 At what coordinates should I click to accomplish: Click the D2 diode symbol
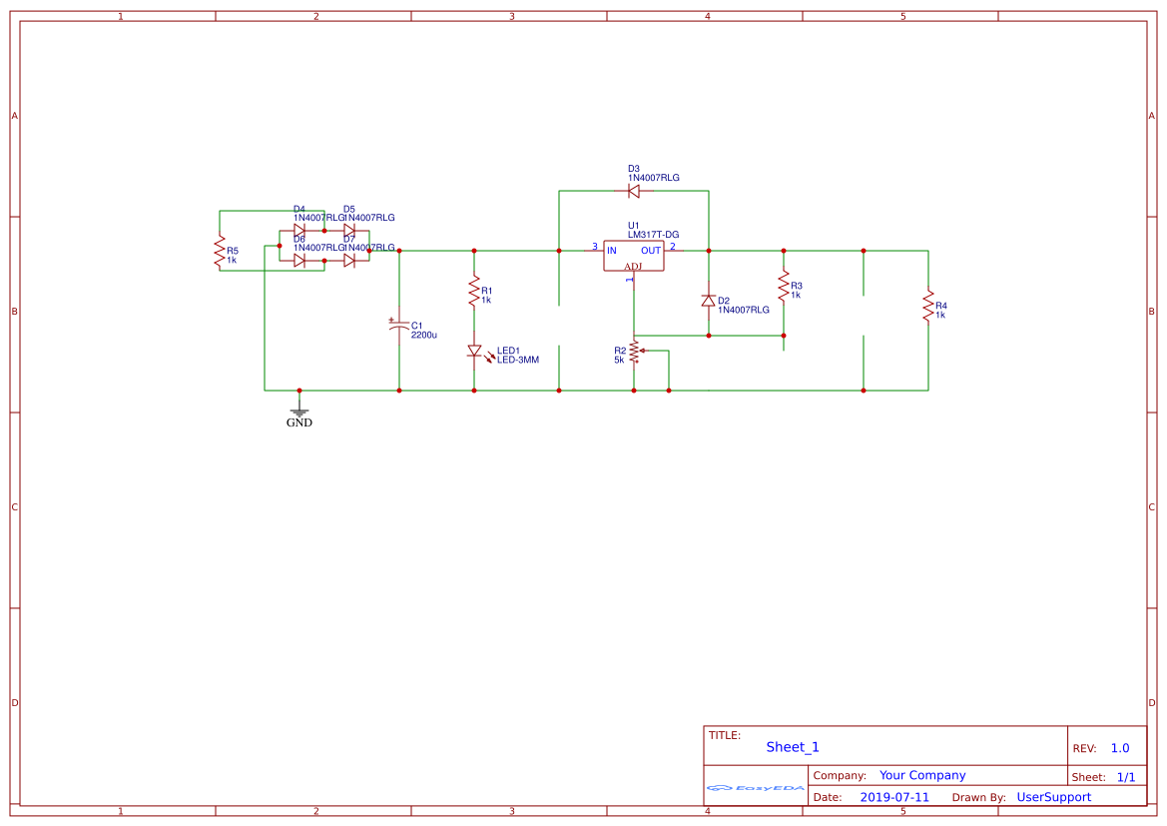tap(708, 301)
